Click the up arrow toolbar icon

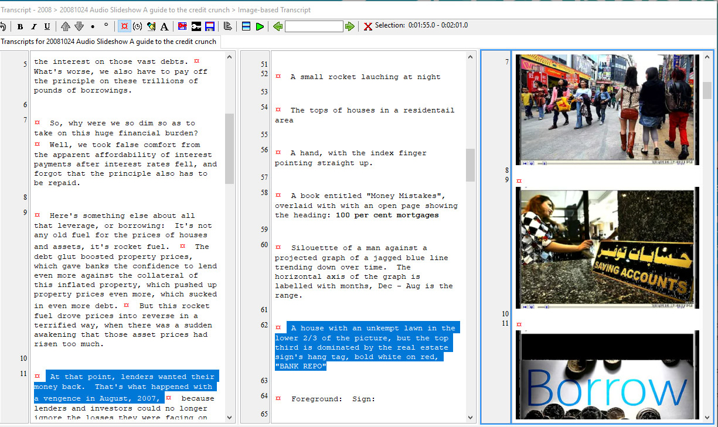[66, 26]
